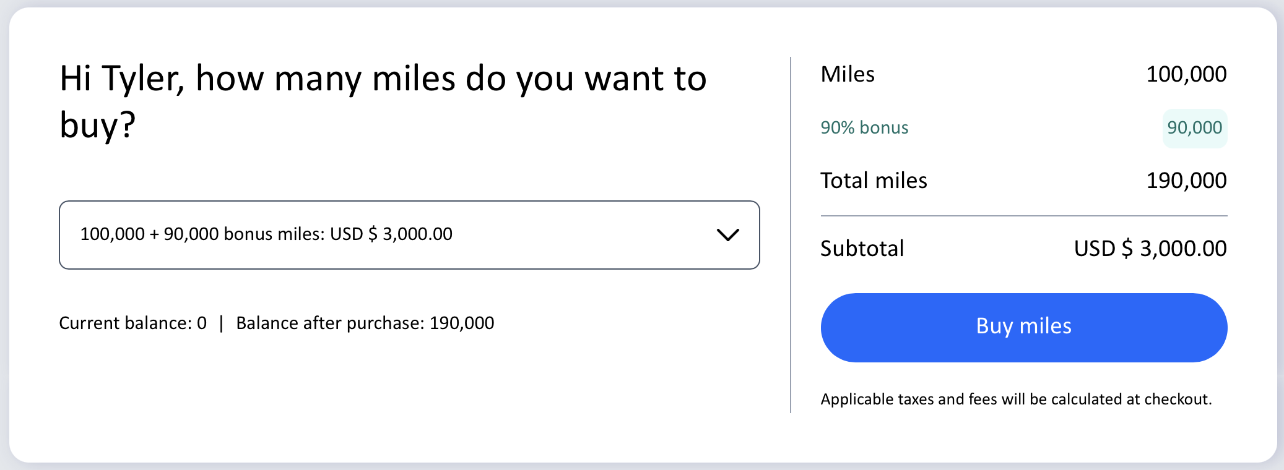Click the chevron on the miles selector

click(729, 234)
